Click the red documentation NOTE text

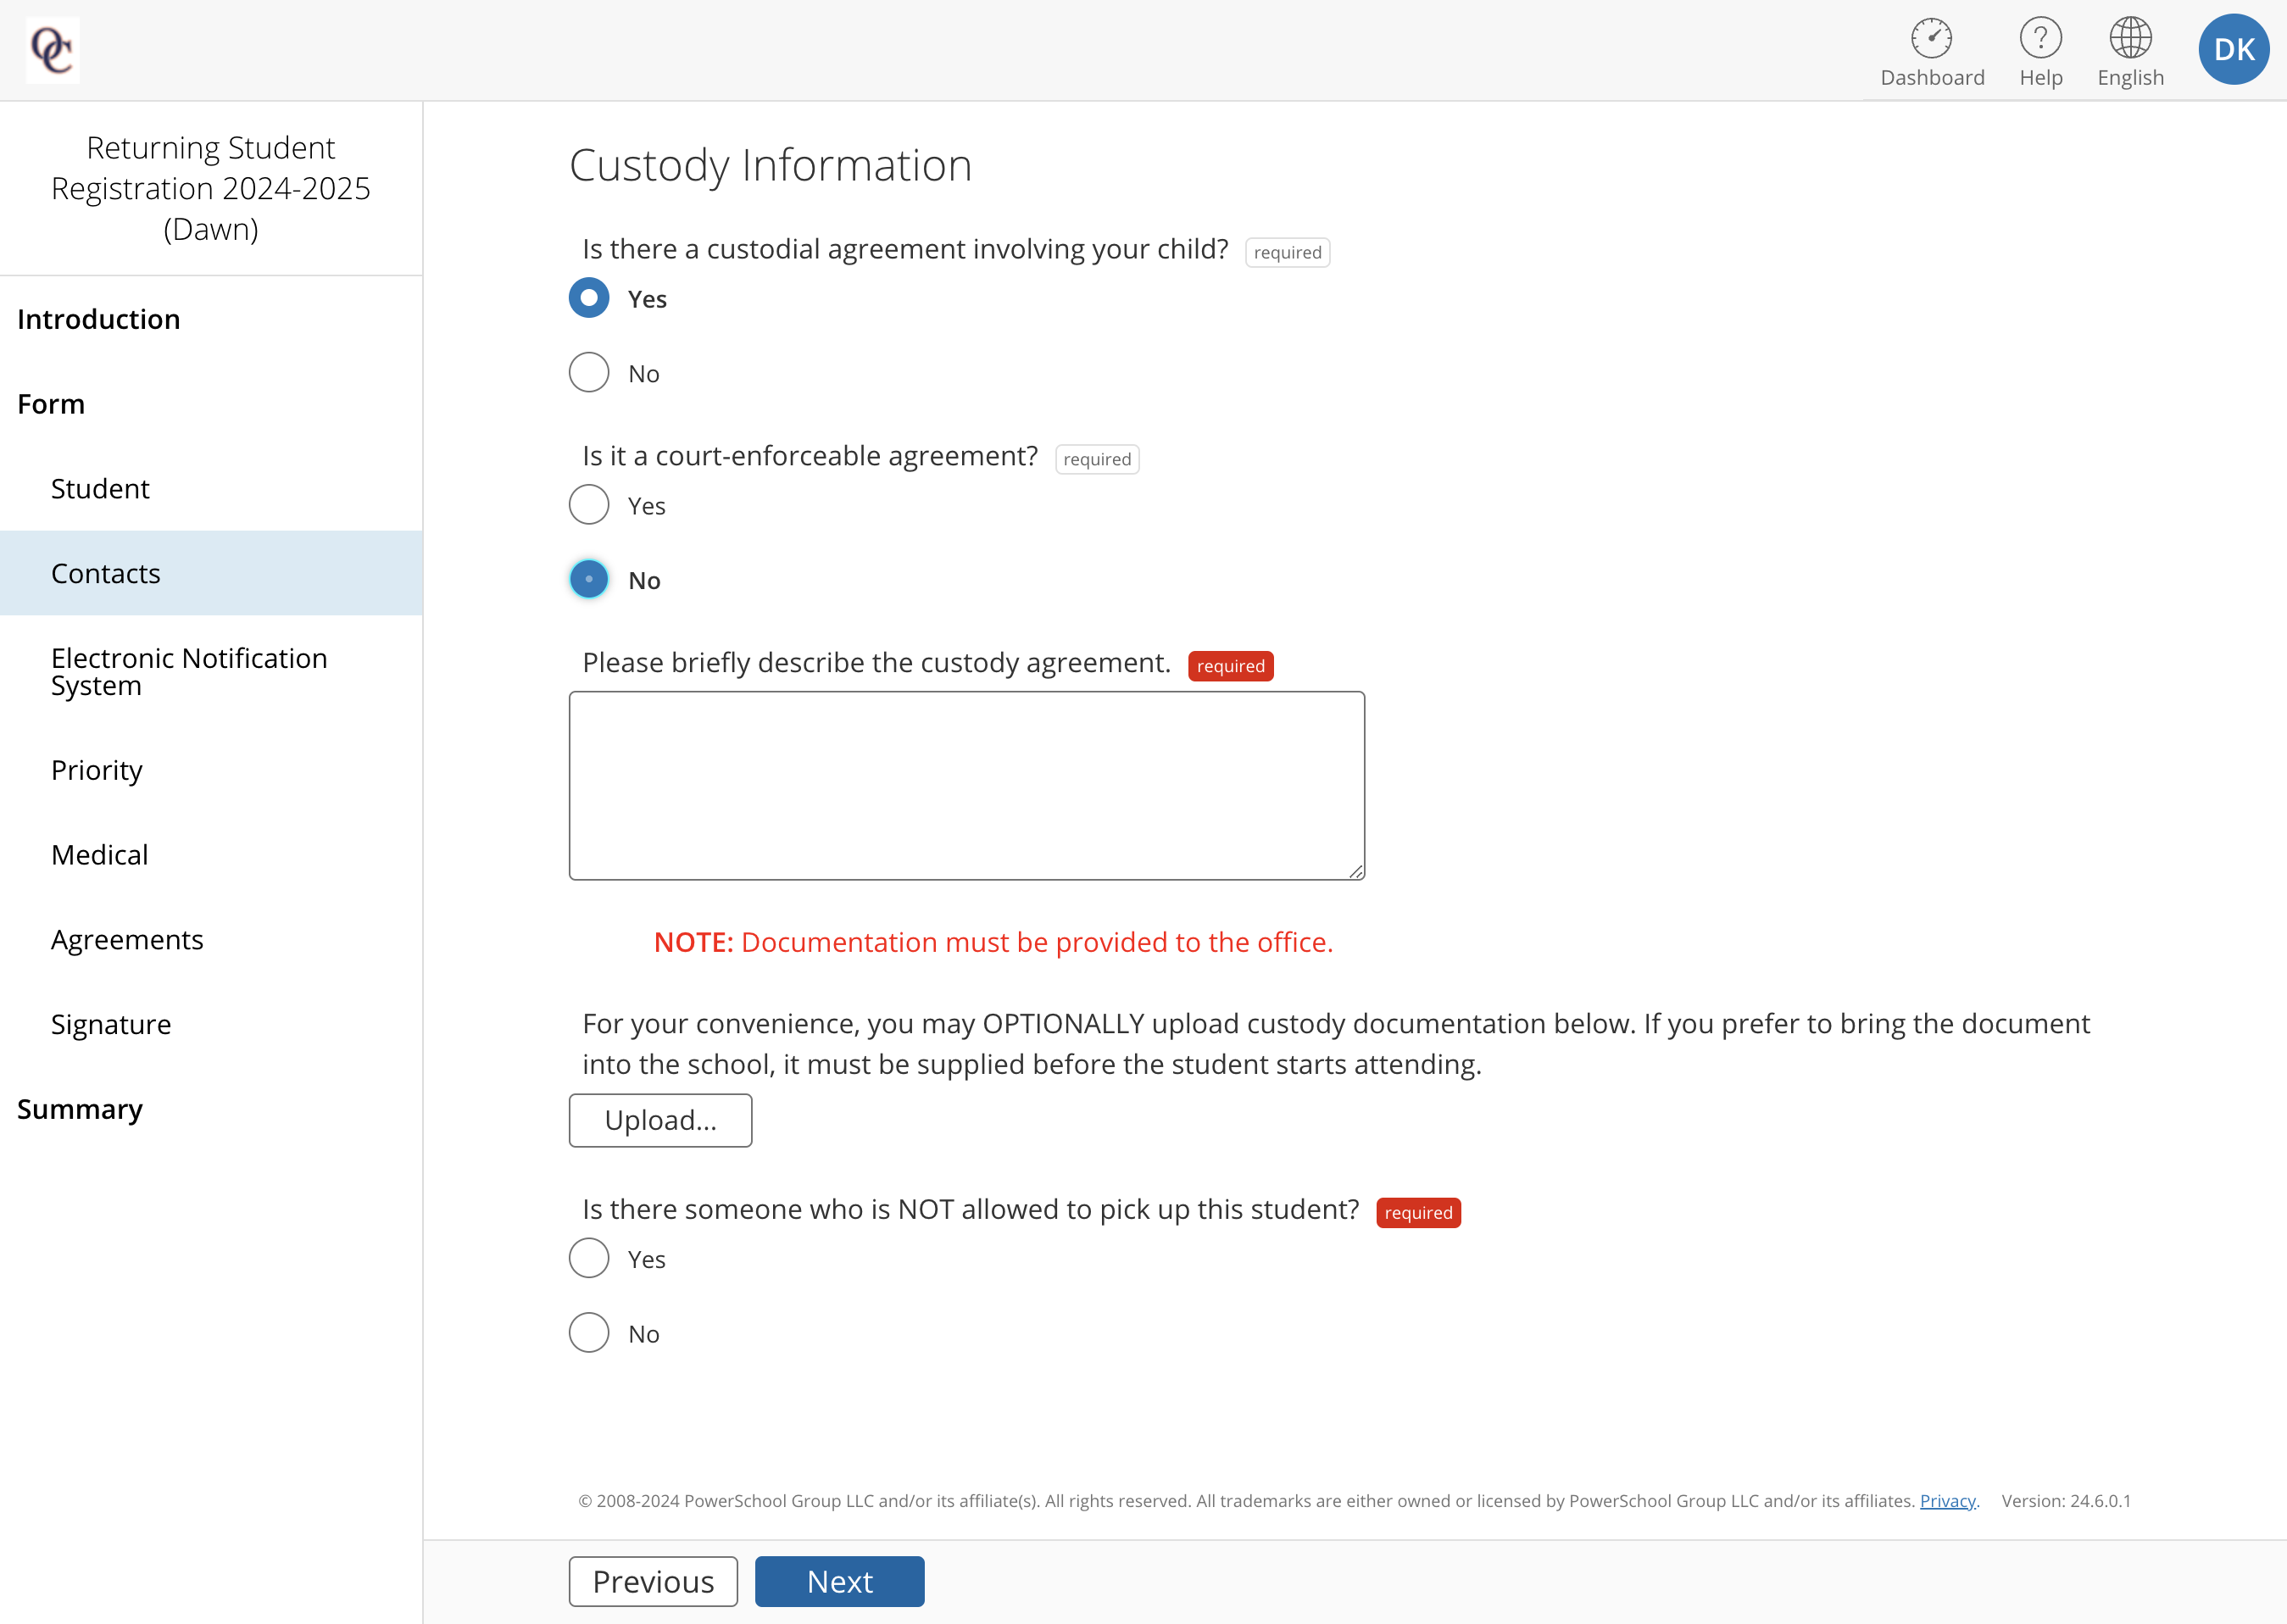pos(993,942)
